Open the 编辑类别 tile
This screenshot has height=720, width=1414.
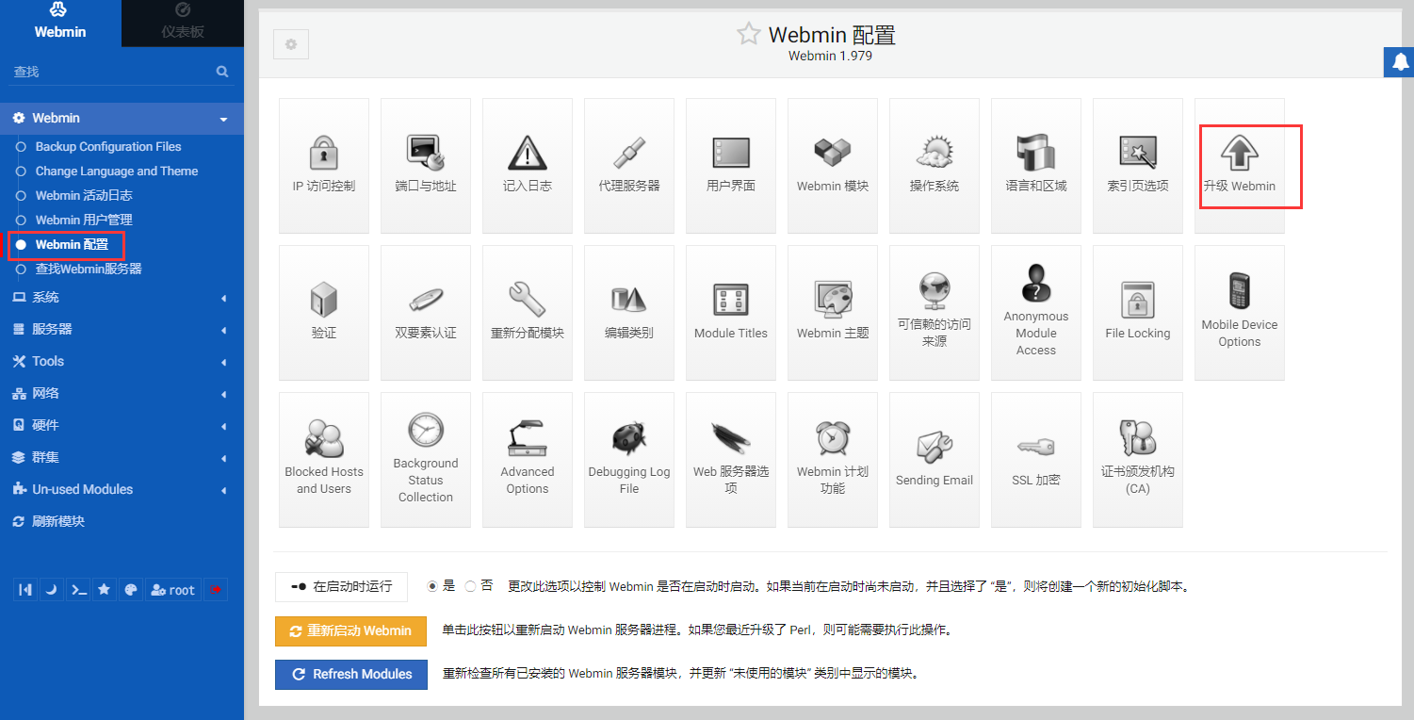[x=629, y=313]
